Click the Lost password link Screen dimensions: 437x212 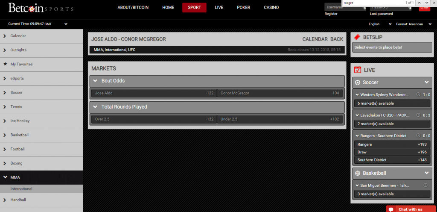pyautogui.click(x=381, y=14)
